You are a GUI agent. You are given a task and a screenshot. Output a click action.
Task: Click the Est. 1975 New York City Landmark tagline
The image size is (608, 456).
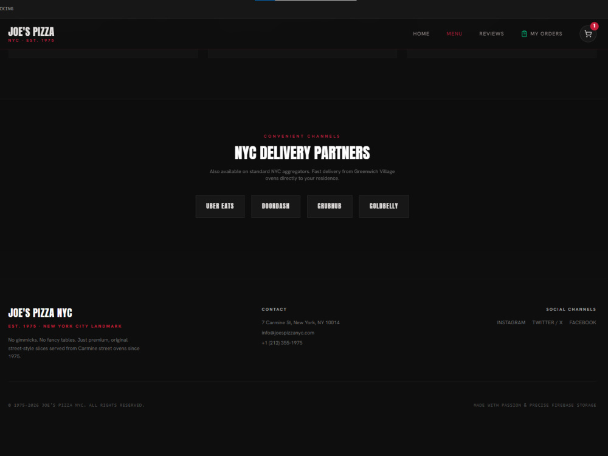tap(65, 326)
